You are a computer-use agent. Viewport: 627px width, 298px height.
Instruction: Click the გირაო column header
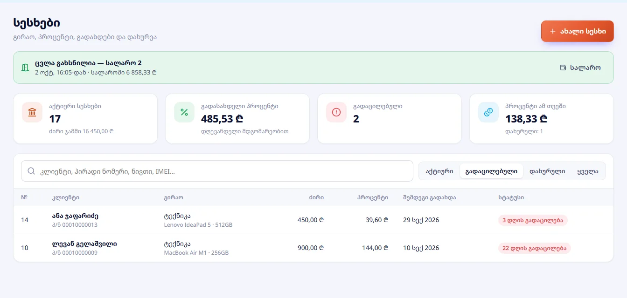tap(174, 197)
